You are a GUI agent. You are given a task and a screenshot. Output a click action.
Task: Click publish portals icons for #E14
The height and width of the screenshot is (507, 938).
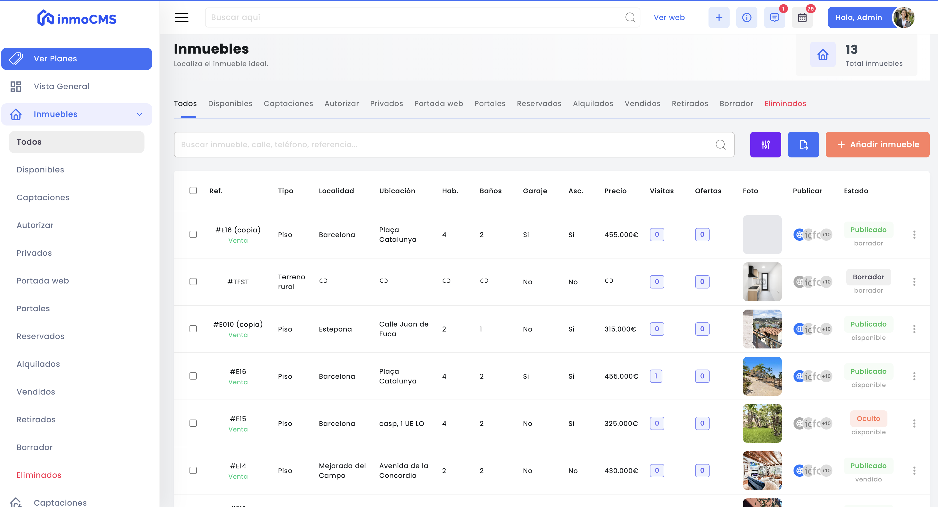(x=813, y=471)
